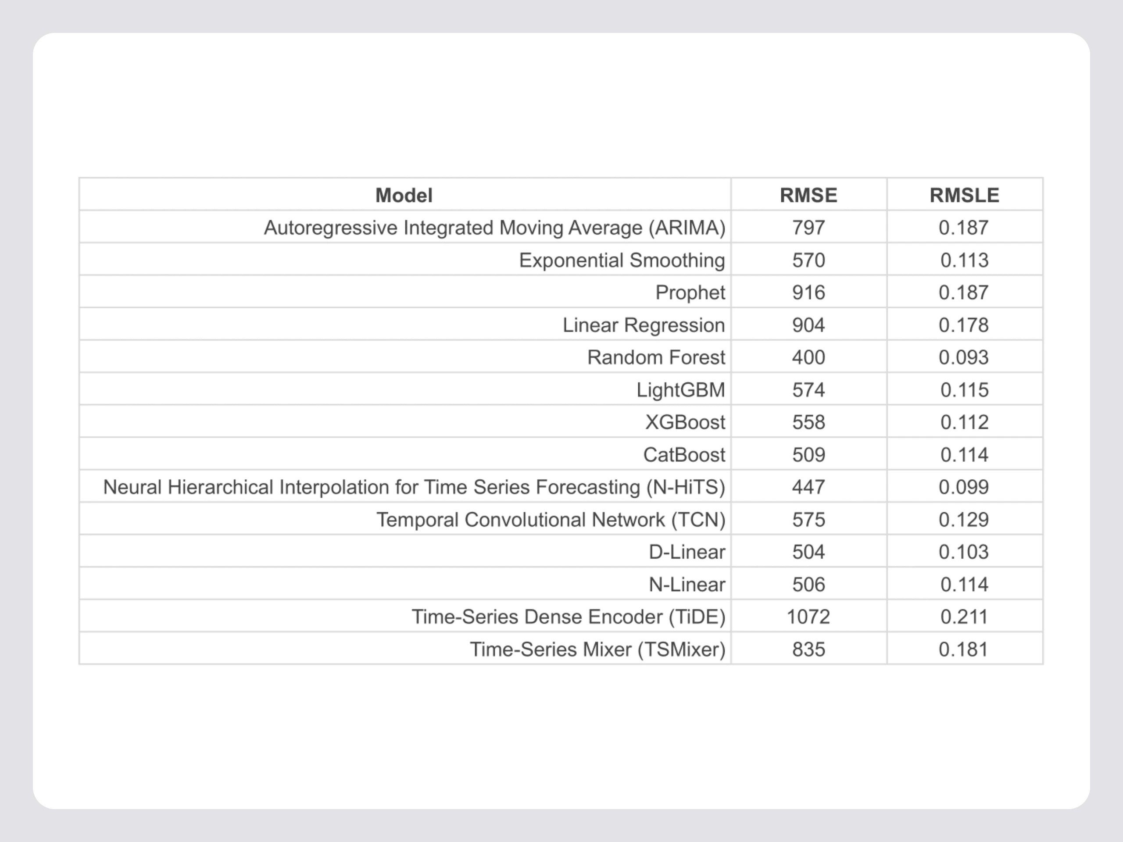Click Random Forest's RMSE value 400

(808, 358)
